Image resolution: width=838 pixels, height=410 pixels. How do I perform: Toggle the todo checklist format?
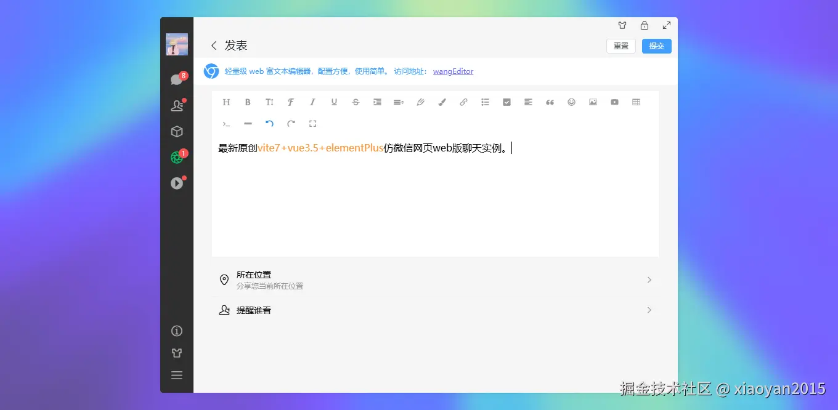pyautogui.click(x=506, y=102)
